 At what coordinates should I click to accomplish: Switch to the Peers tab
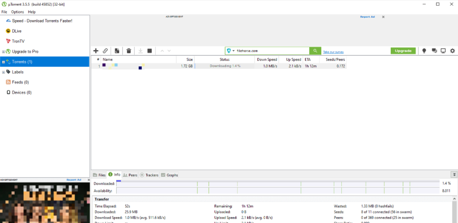130,175
